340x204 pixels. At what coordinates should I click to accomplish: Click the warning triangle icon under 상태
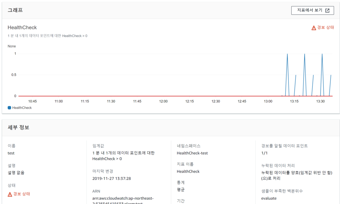click(10, 194)
